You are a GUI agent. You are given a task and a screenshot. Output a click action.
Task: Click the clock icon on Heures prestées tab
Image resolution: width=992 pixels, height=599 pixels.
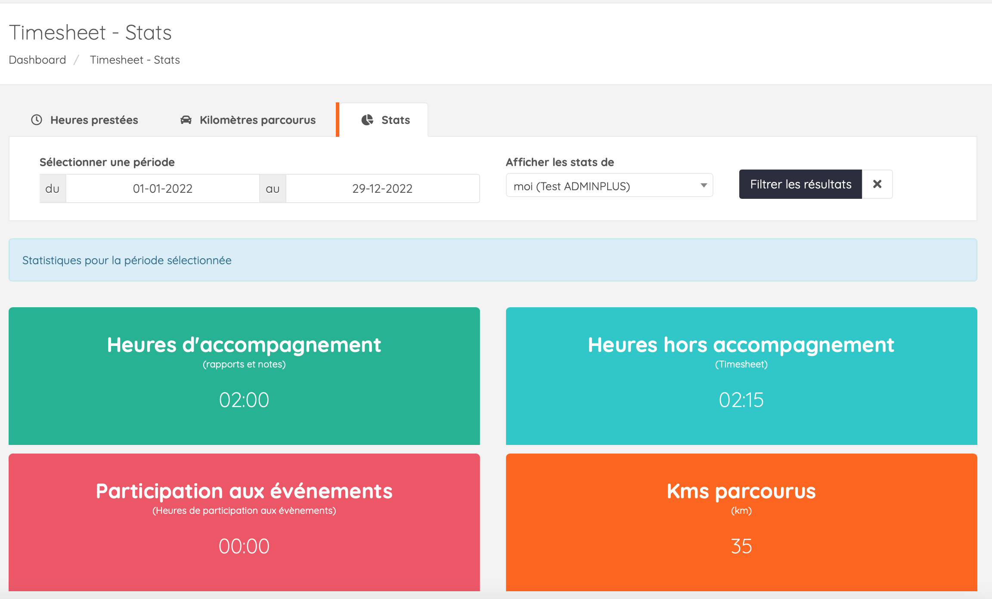(x=37, y=120)
